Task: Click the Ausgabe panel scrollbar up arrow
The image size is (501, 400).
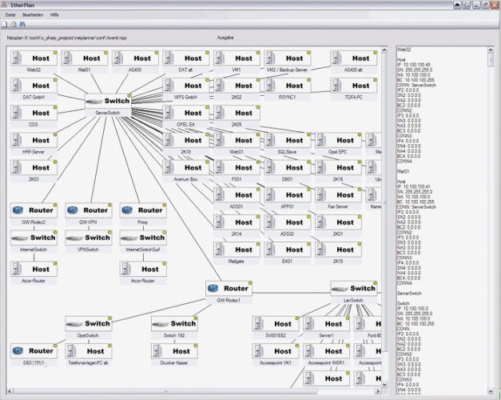Action: (x=491, y=50)
